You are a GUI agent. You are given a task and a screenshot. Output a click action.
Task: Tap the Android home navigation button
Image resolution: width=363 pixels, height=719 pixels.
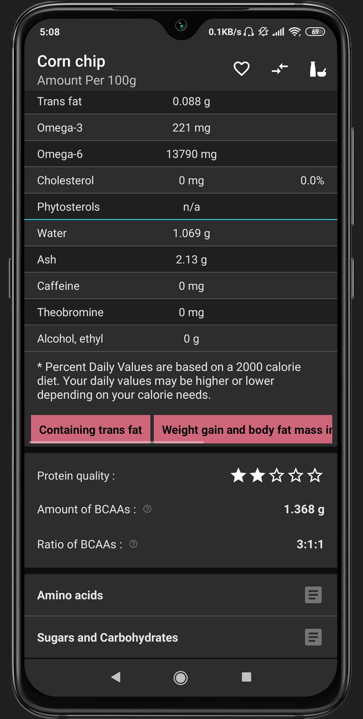[180, 678]
